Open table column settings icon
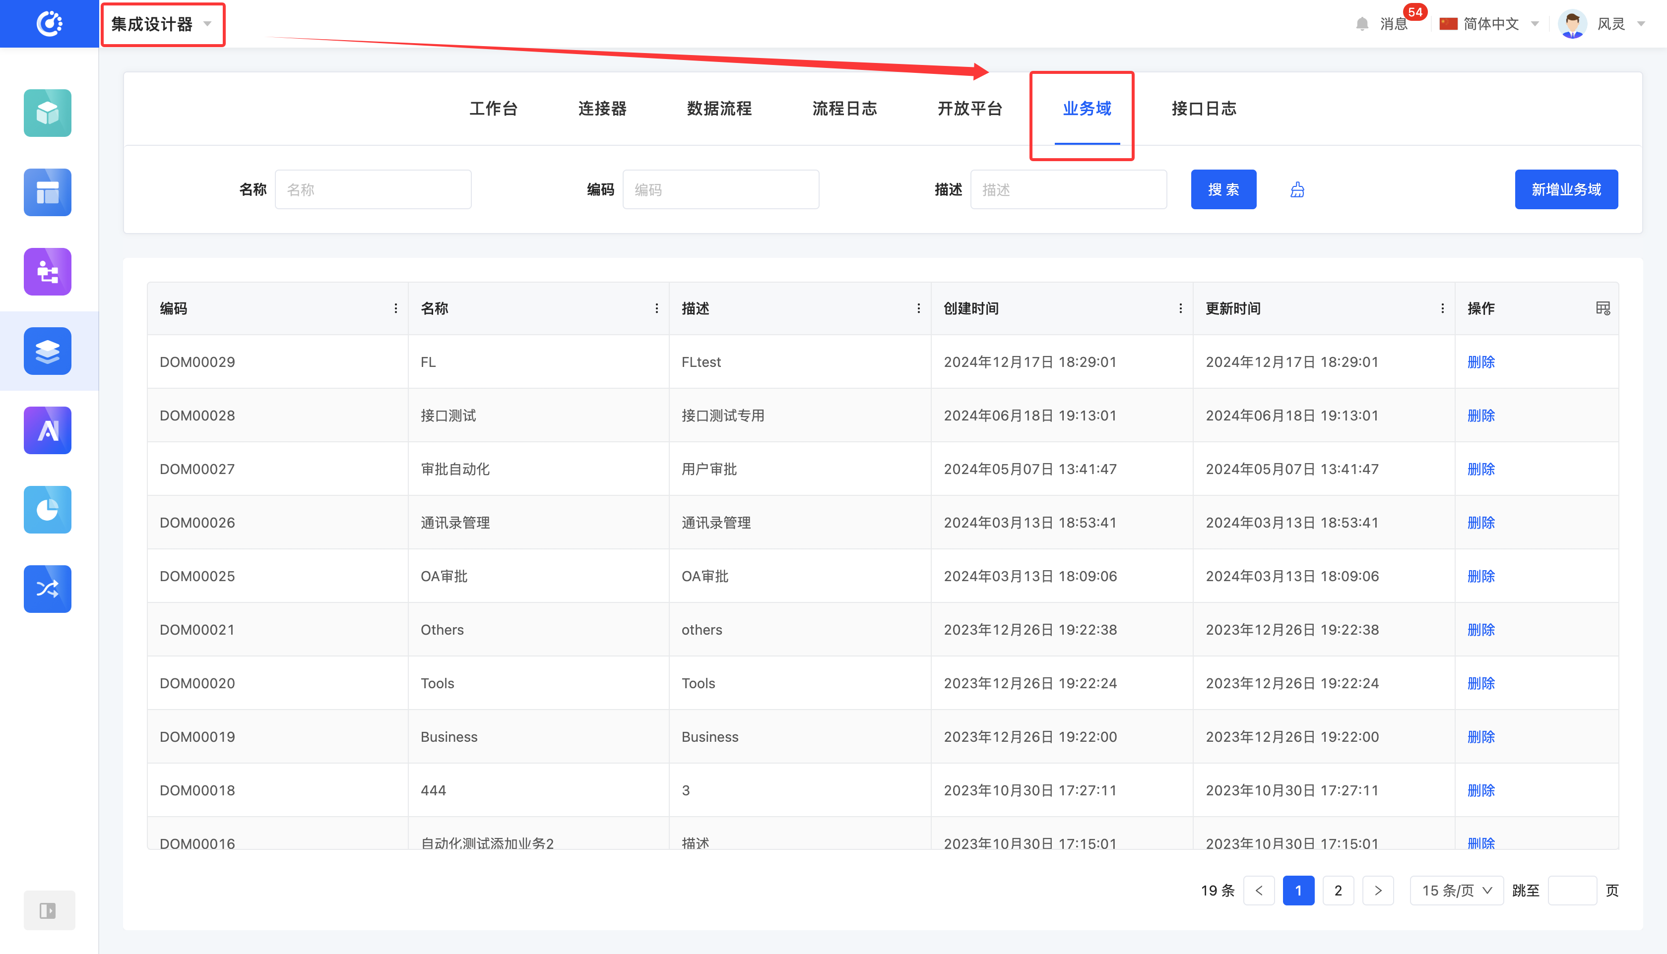The image size is (1667, 954). pyautogui.click(x=1603, y=308)
